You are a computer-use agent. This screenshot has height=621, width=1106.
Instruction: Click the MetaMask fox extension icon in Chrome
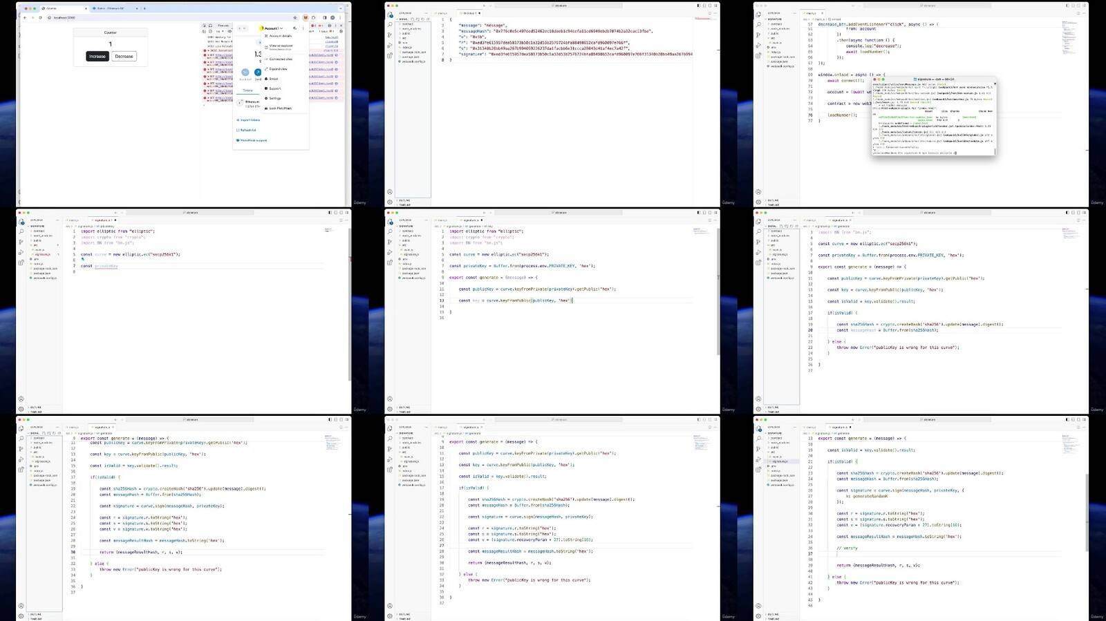[x=306, y=17]
